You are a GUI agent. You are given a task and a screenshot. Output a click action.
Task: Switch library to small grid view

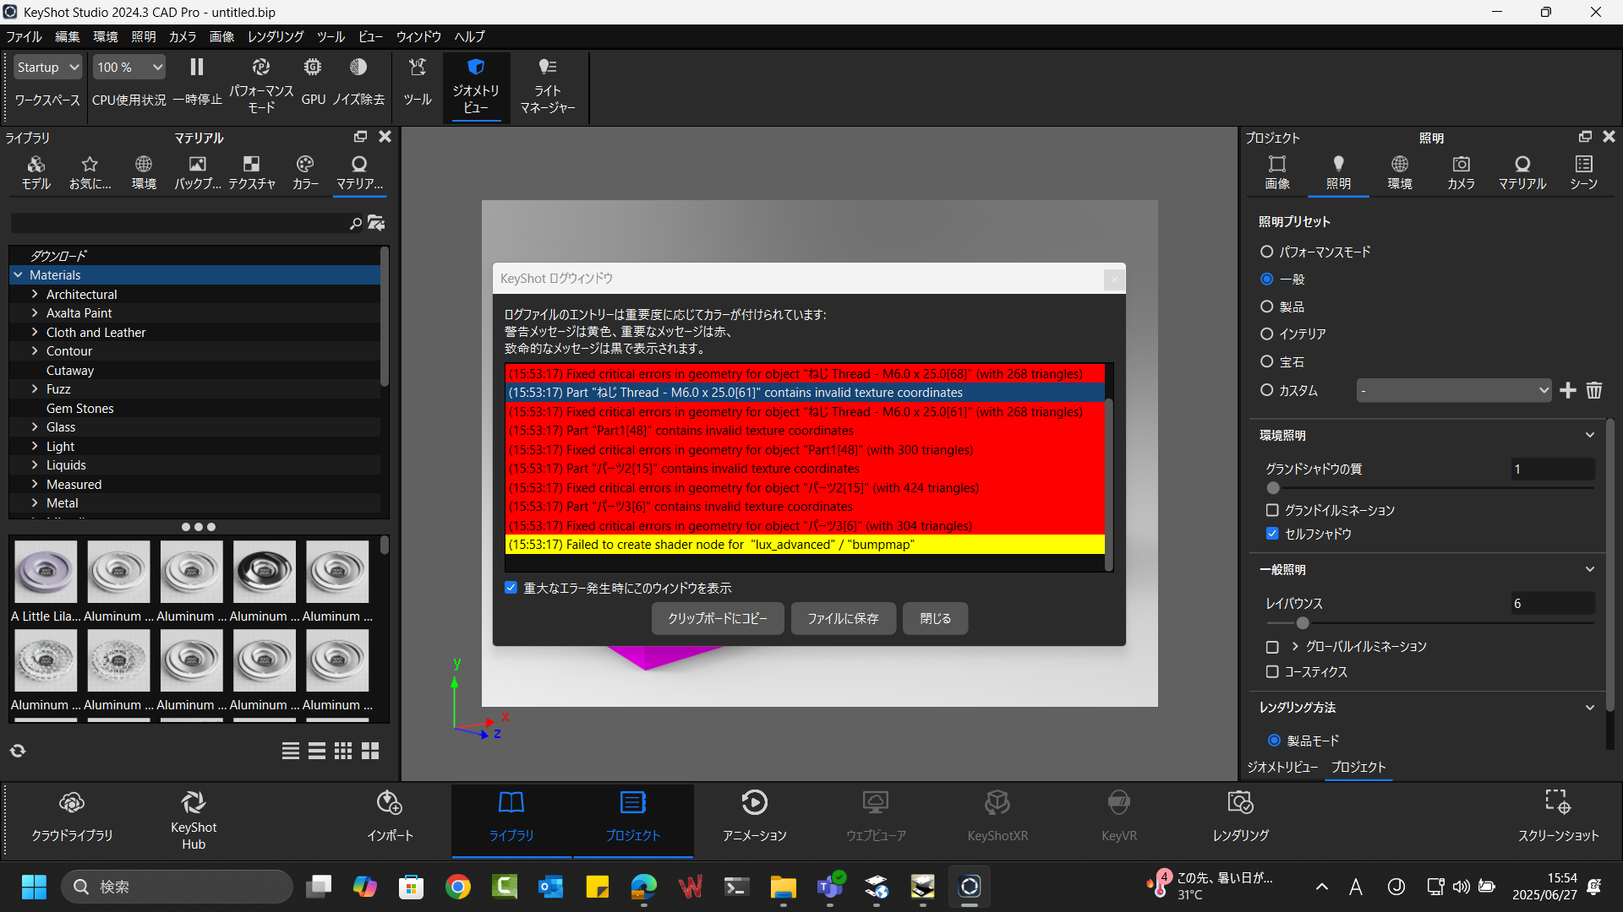343,751
